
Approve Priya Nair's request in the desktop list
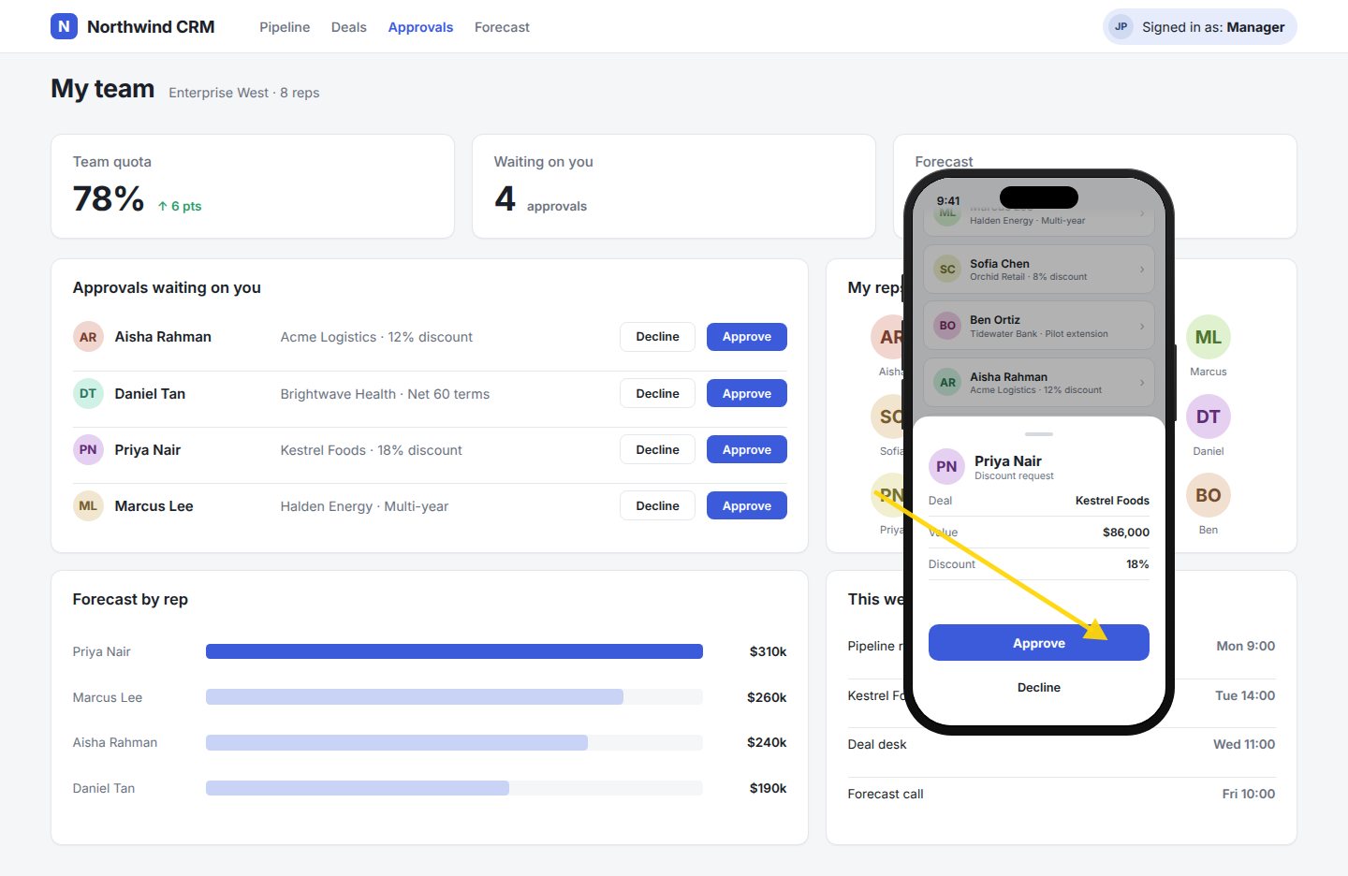click(x=747, y=450)
